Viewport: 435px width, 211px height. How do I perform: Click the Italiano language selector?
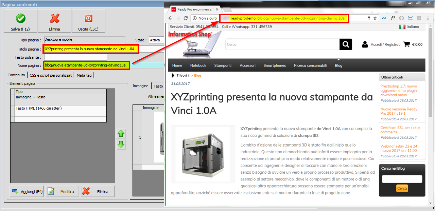[x=409, y=27]
